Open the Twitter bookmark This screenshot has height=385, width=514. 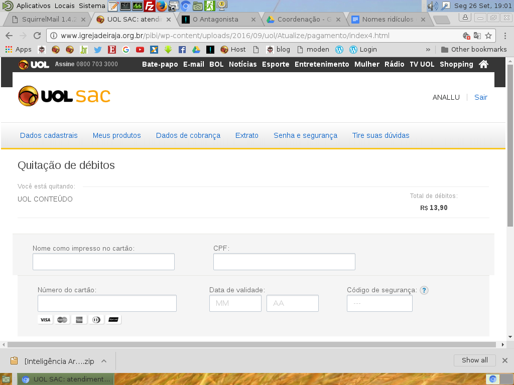coord(98,50)
